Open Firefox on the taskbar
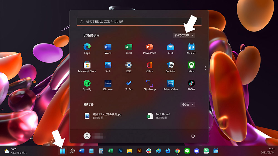The height and width of the screenshot is (156, 278). (168, 151)
